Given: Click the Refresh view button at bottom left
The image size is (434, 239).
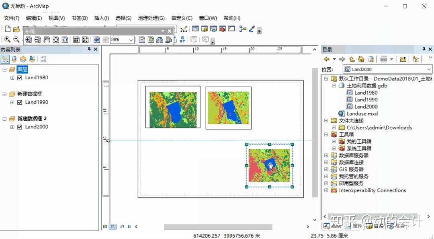Looking at the screenshot, I should [122, 226].
